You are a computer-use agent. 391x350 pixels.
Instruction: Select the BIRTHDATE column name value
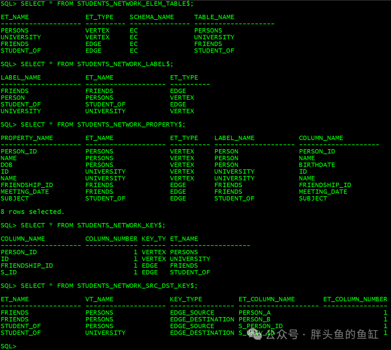317,165
